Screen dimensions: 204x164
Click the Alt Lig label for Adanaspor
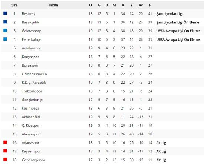[161, 143]
